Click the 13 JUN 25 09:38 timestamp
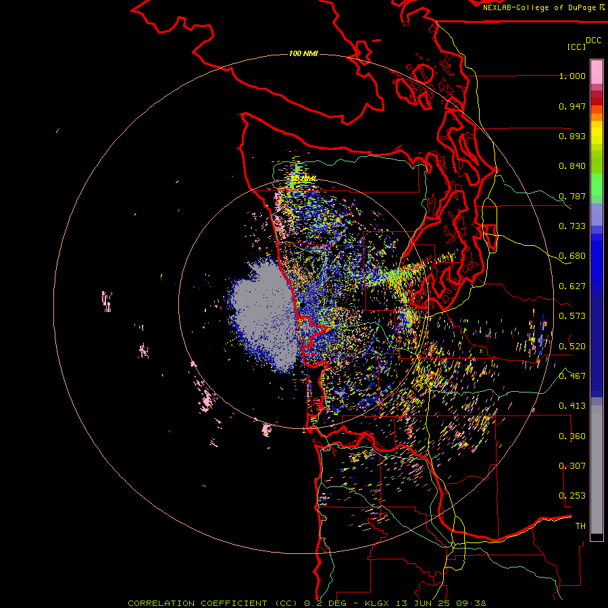 click(441, 603)
